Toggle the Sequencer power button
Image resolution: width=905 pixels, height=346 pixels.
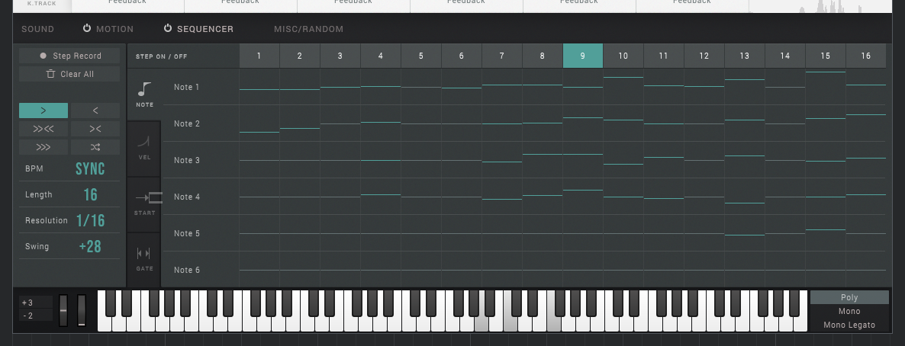coord(168,29)
